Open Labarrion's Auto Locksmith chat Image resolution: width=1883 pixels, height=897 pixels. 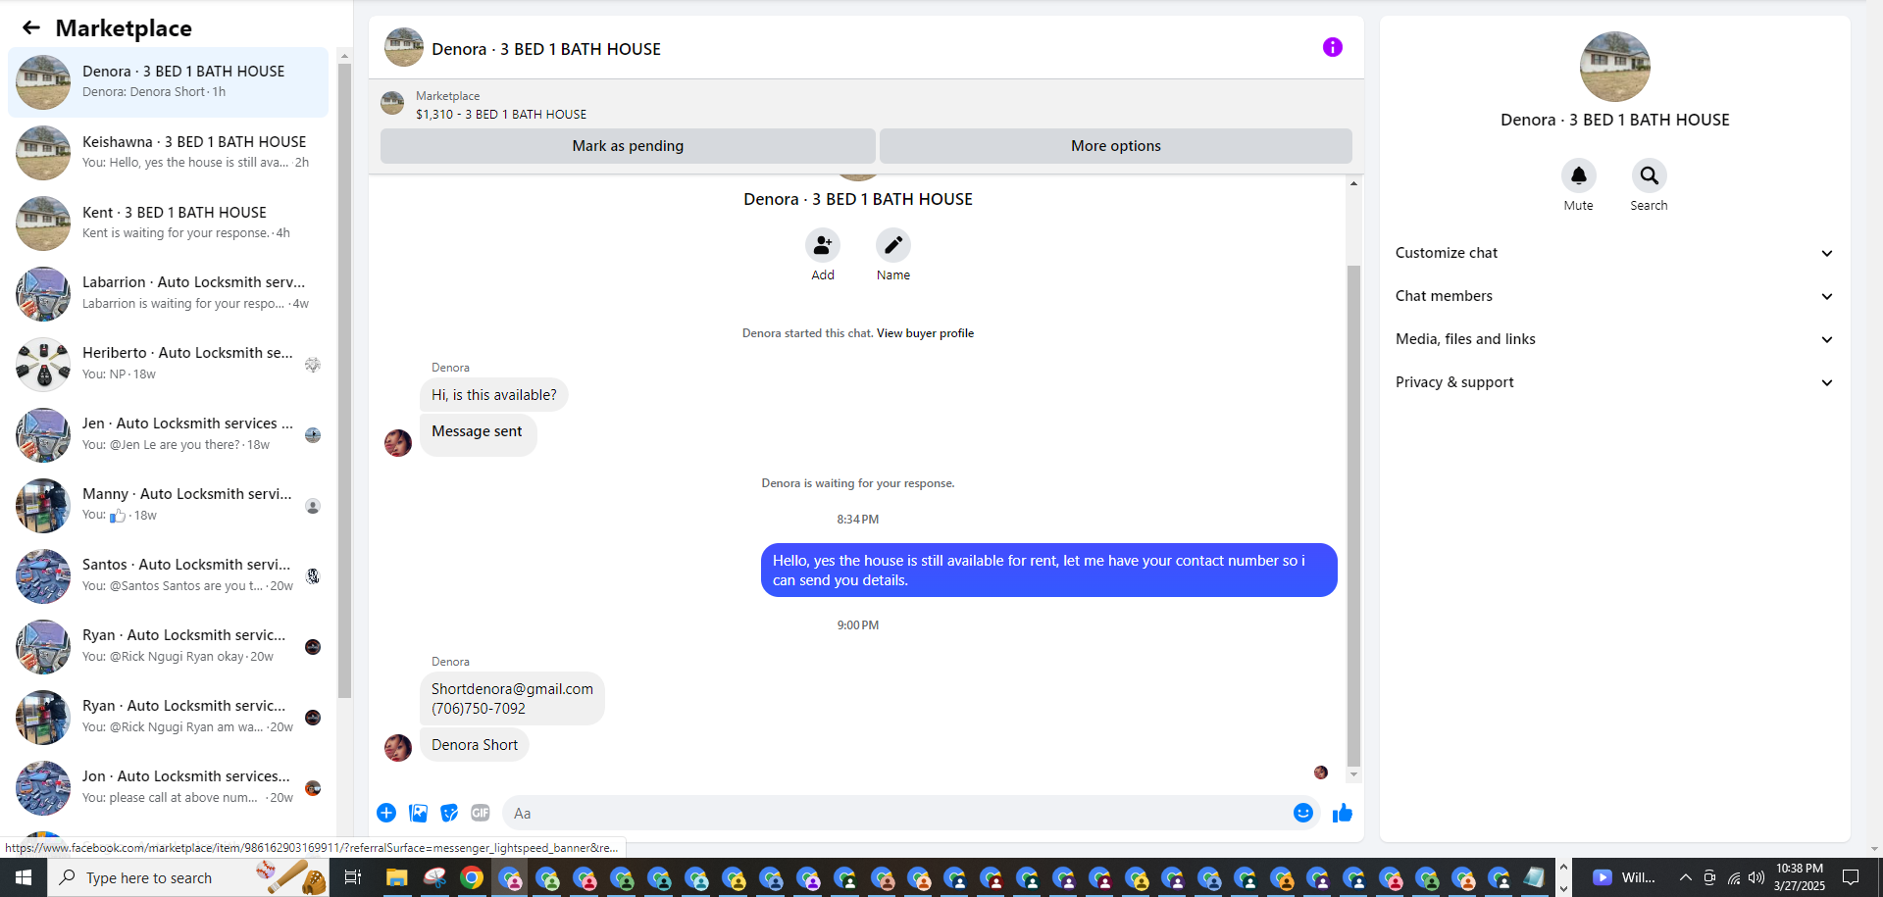169,294
